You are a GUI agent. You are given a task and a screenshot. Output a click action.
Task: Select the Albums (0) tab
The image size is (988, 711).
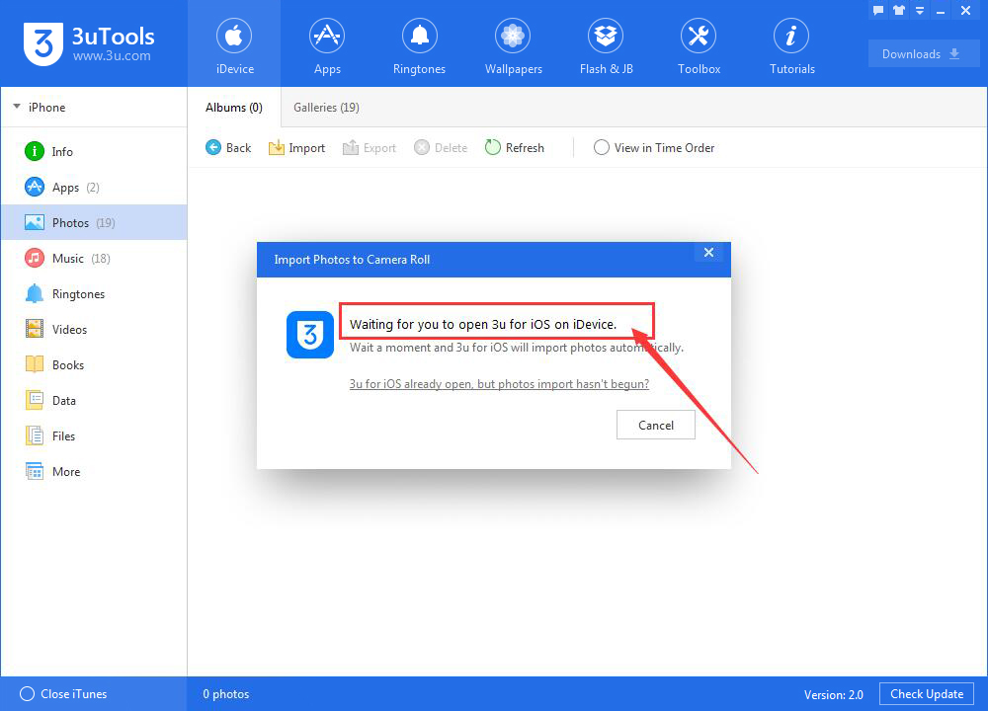tap(234, 108)
